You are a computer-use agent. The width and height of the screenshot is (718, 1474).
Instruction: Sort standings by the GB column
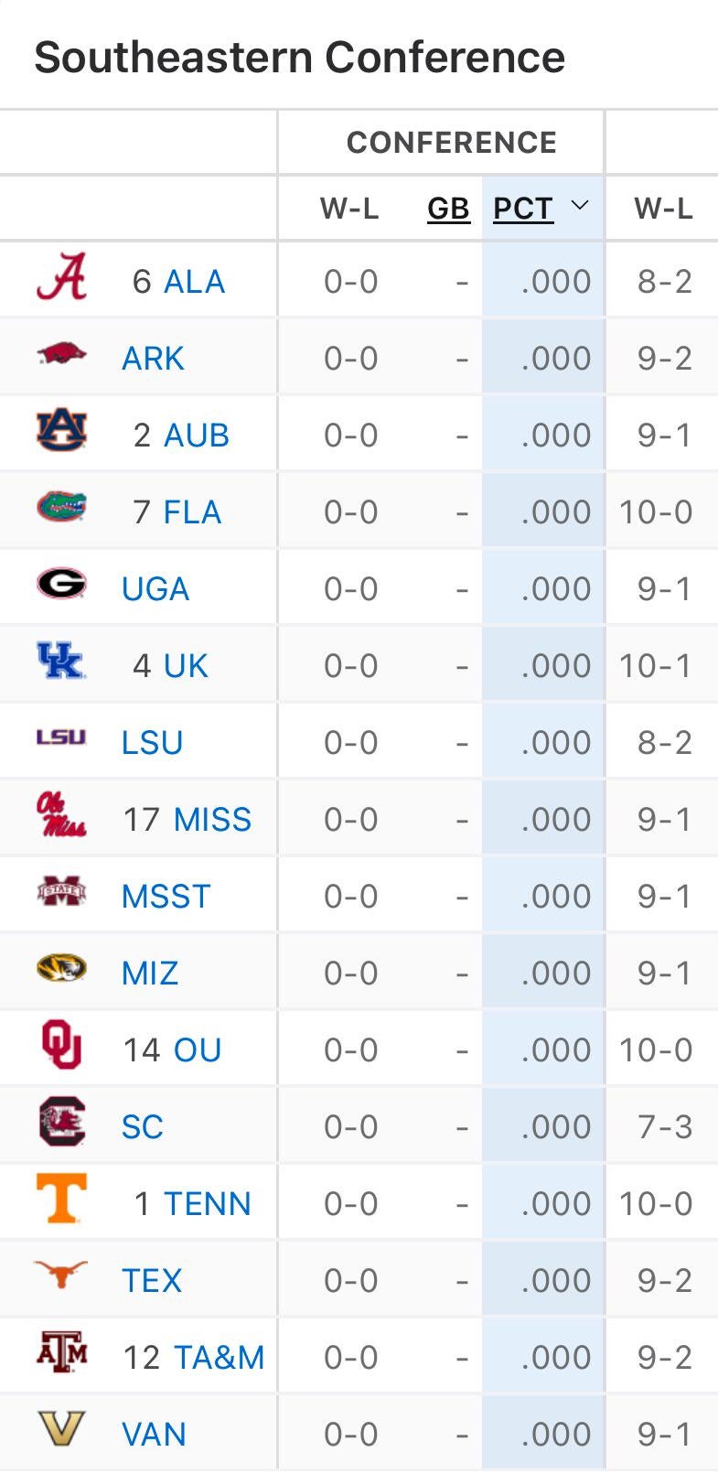point(448,210)
